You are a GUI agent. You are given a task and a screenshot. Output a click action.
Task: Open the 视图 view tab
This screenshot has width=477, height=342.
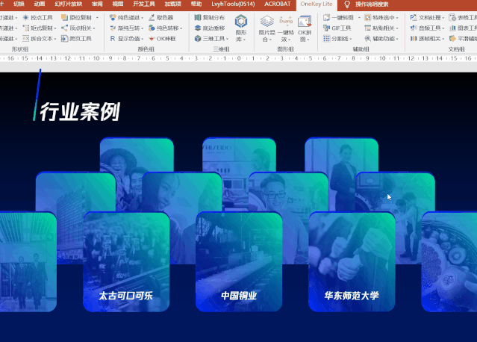tap(118, 4)
